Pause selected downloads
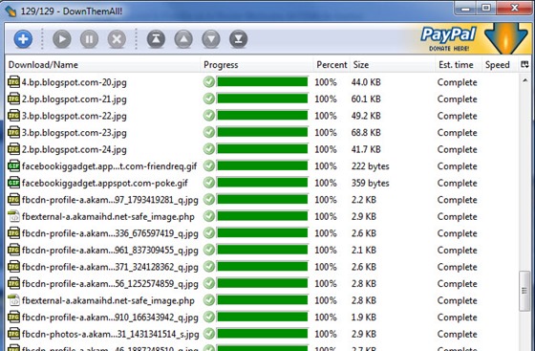The width and height of the screenshot is (535, 351). (90, 39)
